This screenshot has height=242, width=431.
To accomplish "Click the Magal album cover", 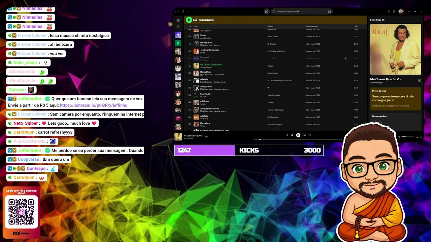I will point(395,49).
